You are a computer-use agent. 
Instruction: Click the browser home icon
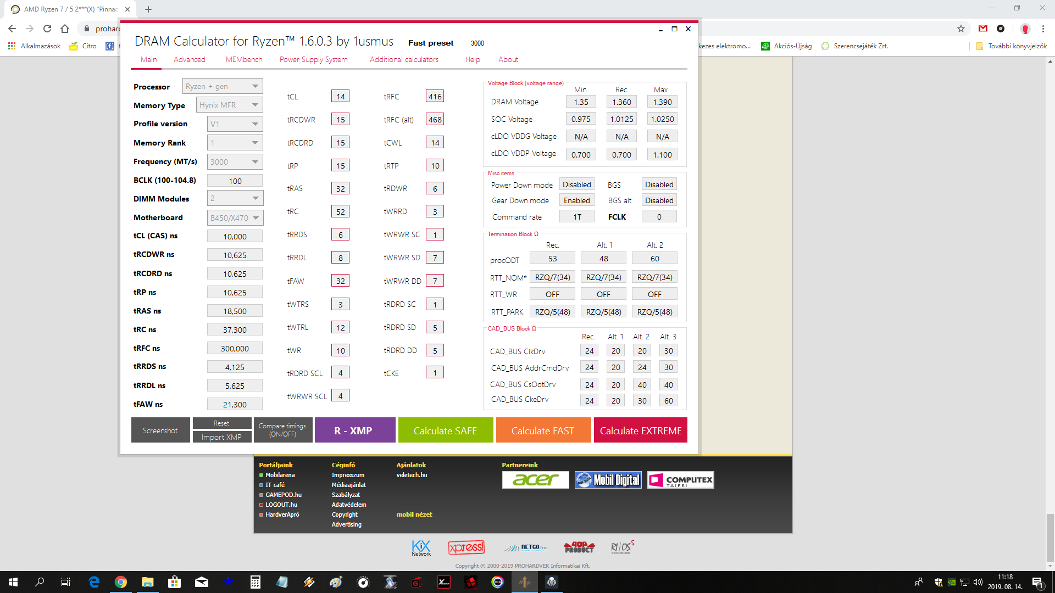click(65, 29)
